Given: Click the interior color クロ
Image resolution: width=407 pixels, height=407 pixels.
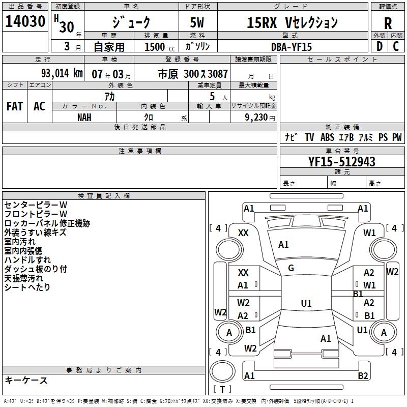Looking at the screenshot, I should [x=149, y=118].
